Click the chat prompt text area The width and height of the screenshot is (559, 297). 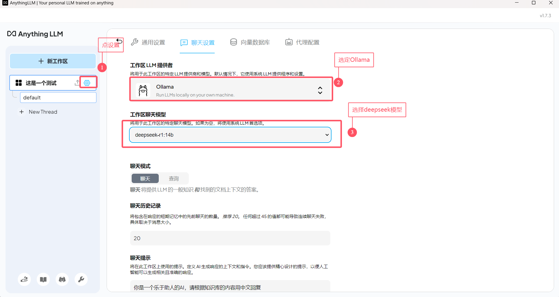point(230,287)
